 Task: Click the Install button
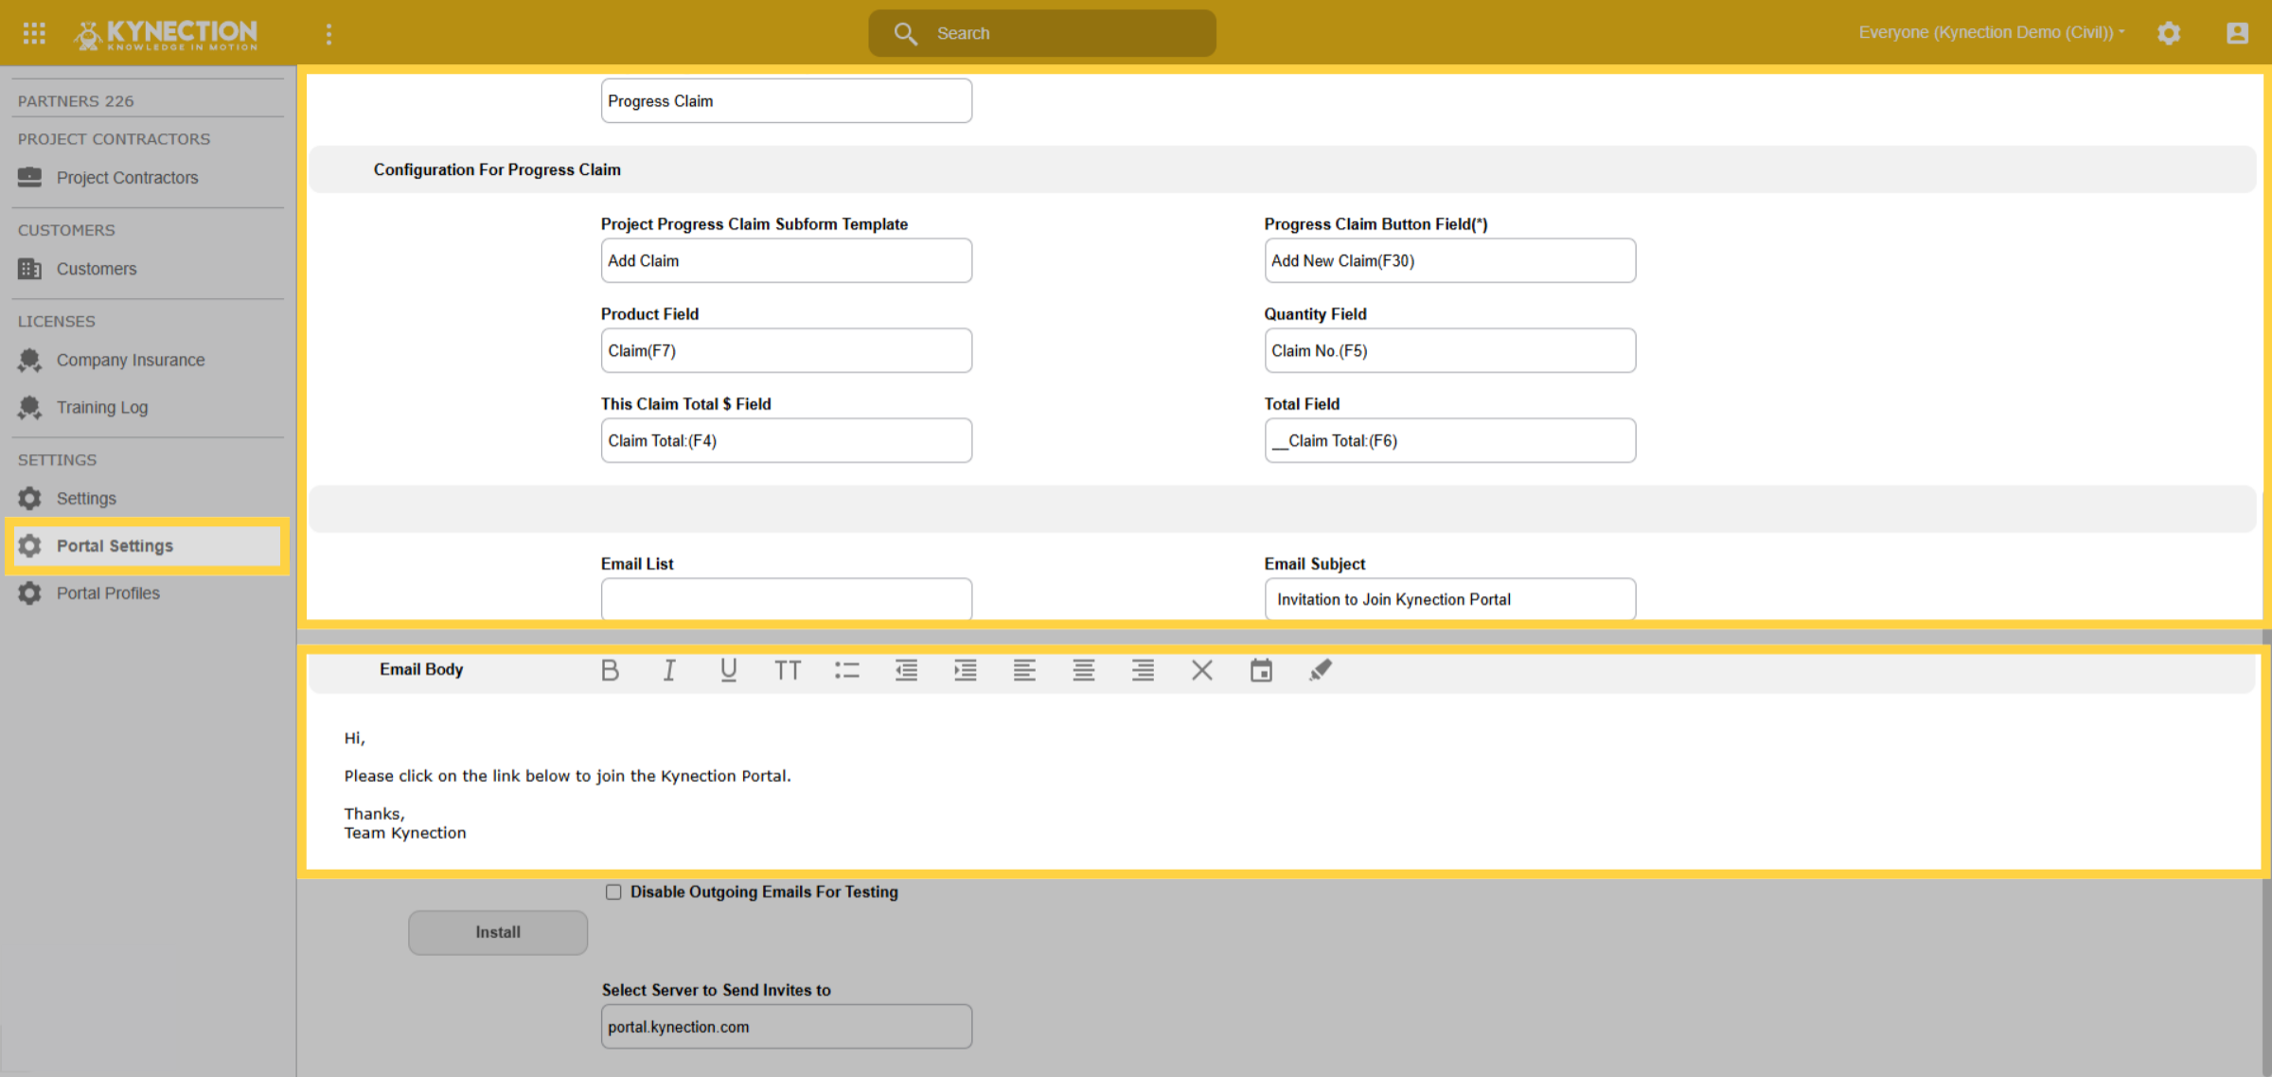pos(498,932)
